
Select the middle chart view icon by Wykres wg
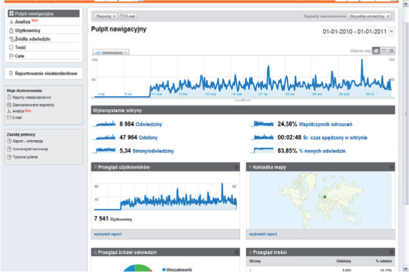(x=384, y=51)
